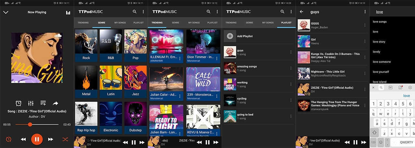Open options for Julian Calor track
Screen dimensions: 415x148
(x=180, y=96)
